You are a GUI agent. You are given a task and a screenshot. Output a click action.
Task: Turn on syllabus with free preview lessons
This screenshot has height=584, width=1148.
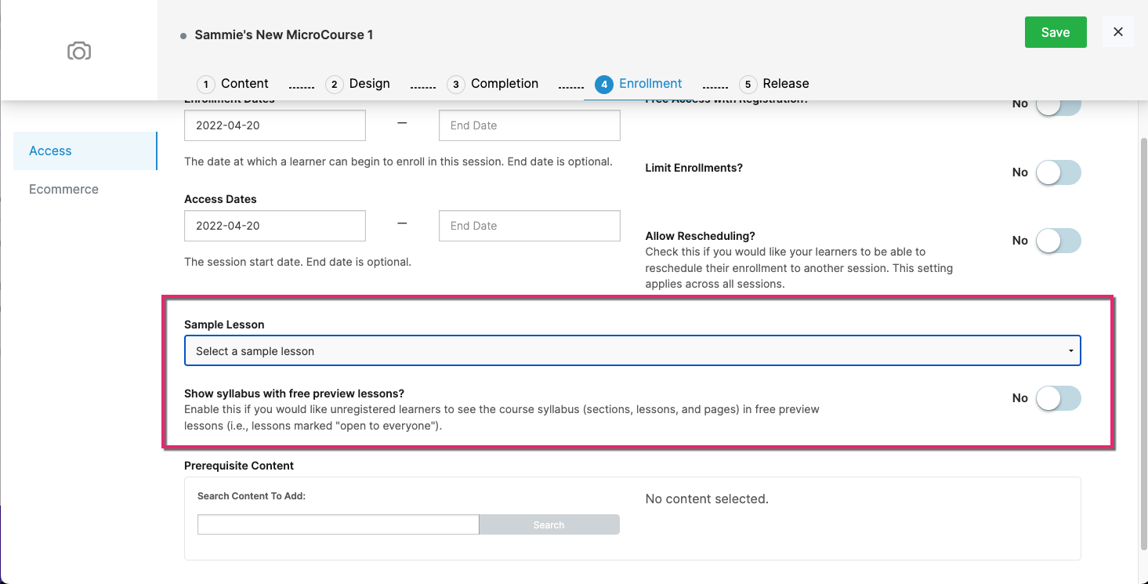coord(1059,398)
